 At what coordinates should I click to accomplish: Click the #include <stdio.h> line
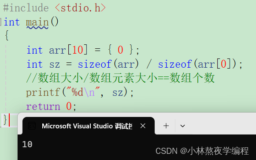point(55,8)
